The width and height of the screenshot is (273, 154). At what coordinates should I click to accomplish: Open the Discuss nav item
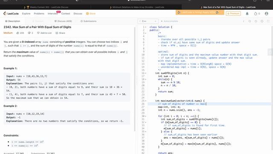[x=78, y=13]
